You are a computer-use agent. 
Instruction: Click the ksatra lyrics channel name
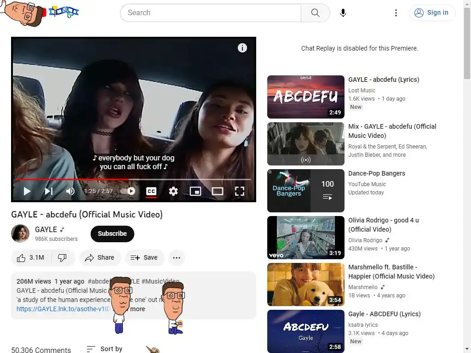point(363,325)
